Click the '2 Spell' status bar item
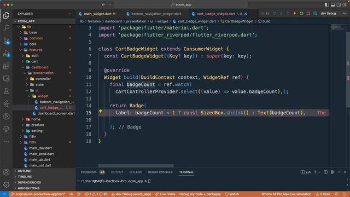The width and height of the screenshot is (350, 197). [x=323, y=194]
